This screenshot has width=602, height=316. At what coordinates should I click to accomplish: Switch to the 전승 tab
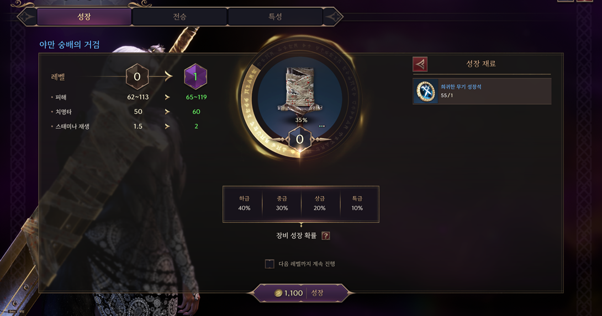point(179,17)
